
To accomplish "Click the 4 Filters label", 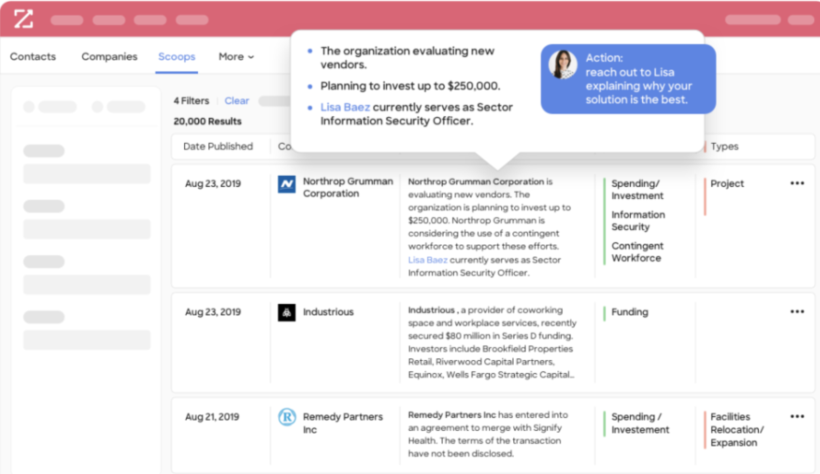I will coord(191,101).
